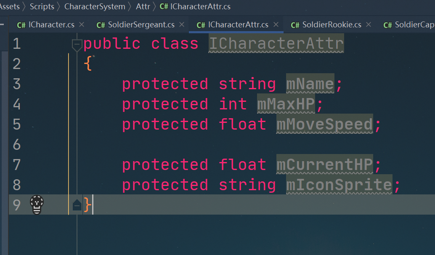Switch to the SoldierSergeant.cs tab
The image size is (435, 255).
click(x=141, y=25)
